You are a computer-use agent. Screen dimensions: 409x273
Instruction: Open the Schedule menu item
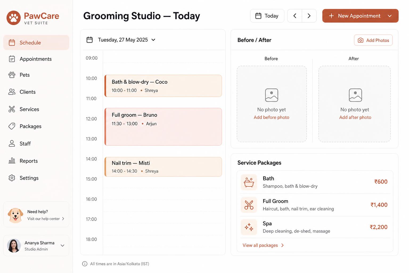(36, 43)
